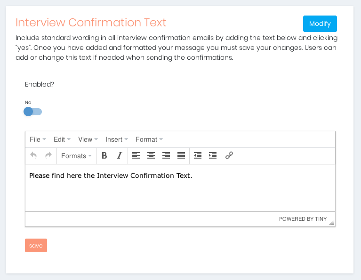Image resolution: width=361 pixels, height=280 pixels.
Task: Align text to the left
Action: pyautogui.click(x=136, y=156)
